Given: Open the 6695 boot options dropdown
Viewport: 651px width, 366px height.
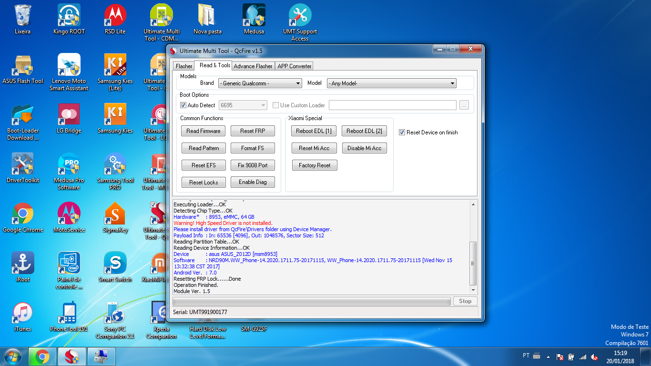Looking at the screenshot, I should coord(243,105).
